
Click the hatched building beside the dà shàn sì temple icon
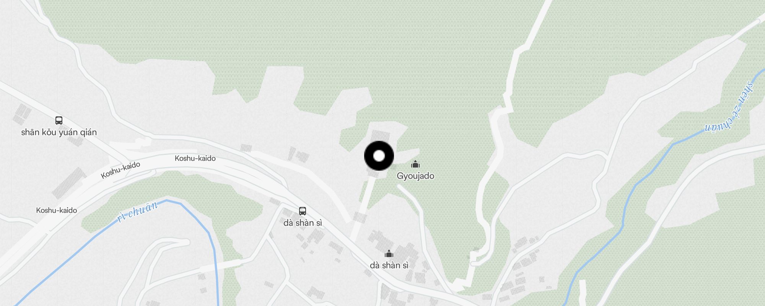coord(405,252)
